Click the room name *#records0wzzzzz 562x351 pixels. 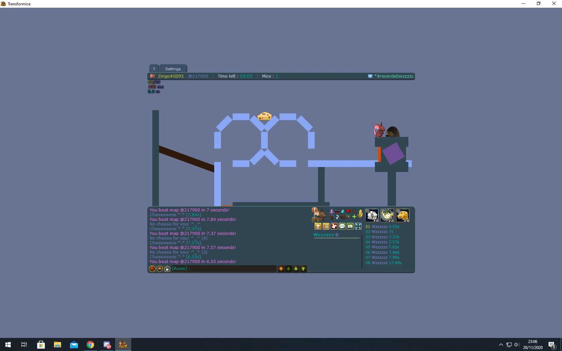pyautogui.click(x=394, y=76)
